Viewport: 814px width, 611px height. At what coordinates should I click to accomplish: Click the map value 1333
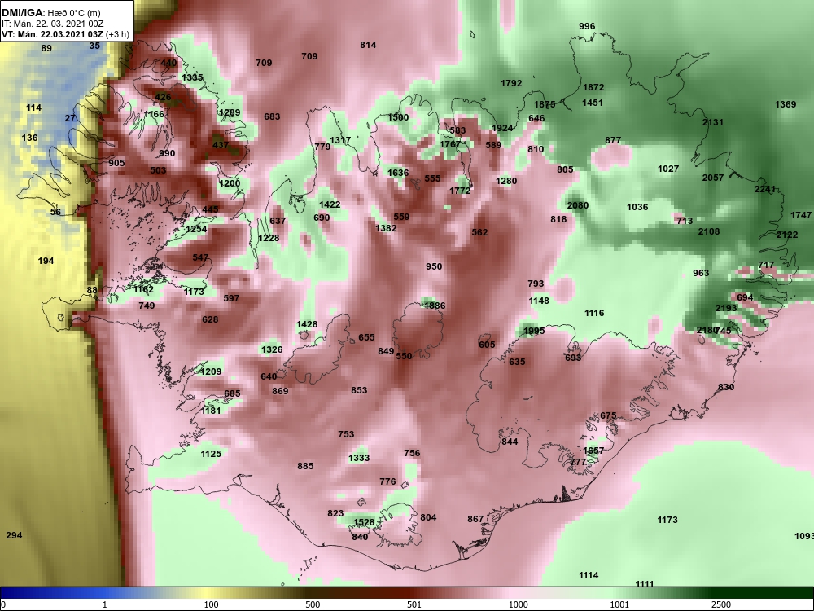pyautogui.click(x=359, y=457)
